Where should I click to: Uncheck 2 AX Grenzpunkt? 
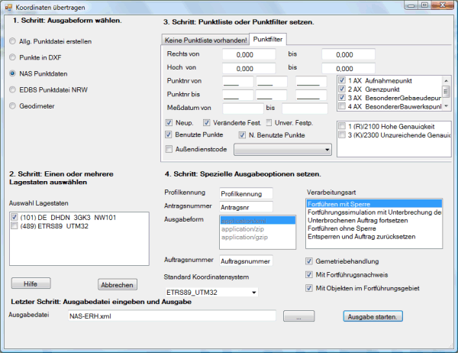pyautogui.click(x=342, y=89)
